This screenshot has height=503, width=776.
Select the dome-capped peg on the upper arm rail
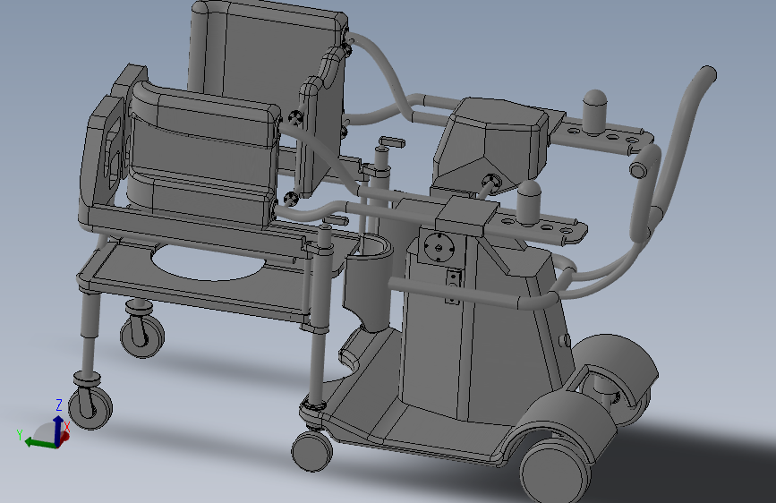coord(595,113)
